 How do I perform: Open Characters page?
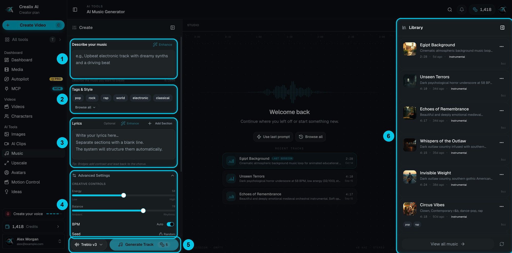point(33,116)
